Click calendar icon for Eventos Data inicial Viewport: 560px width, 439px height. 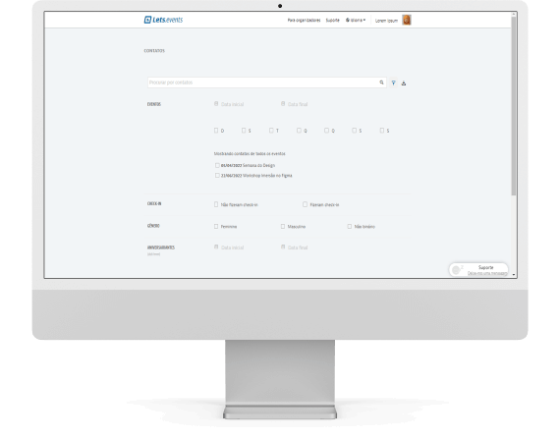tap(216, 104)
